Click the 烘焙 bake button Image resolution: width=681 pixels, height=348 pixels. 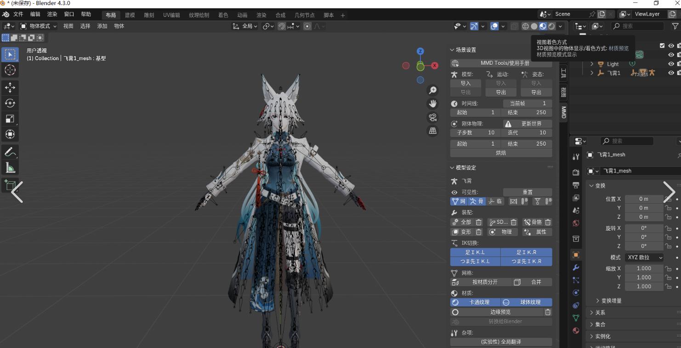(501, 153)
